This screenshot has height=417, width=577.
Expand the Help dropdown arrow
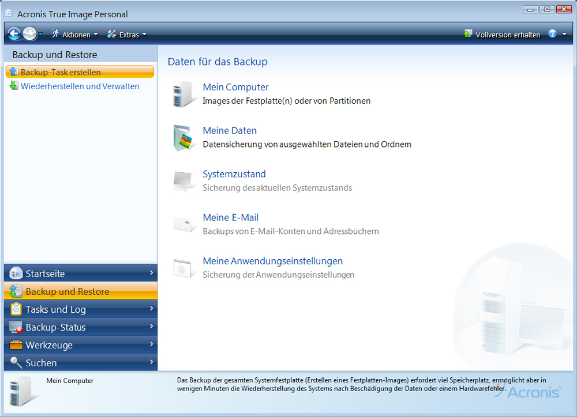(564, 34)
